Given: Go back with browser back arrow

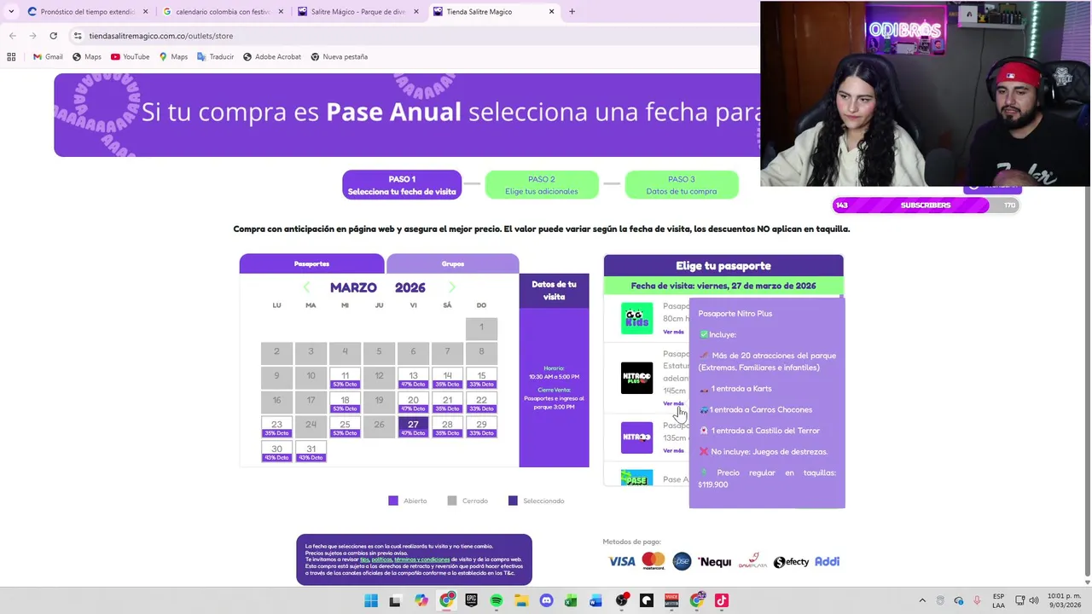Looking at the screenshot, I should [13, 36].
